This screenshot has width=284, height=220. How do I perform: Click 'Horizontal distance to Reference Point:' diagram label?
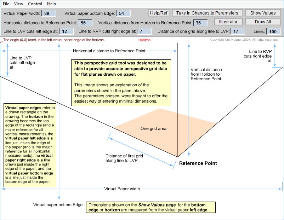pos(109,51)
